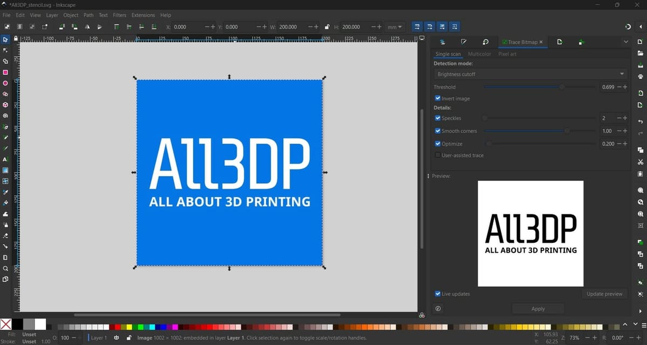This screenshot has height=345, width=647.
Task: Click Raise to top icon
Action: click(117, 26)
